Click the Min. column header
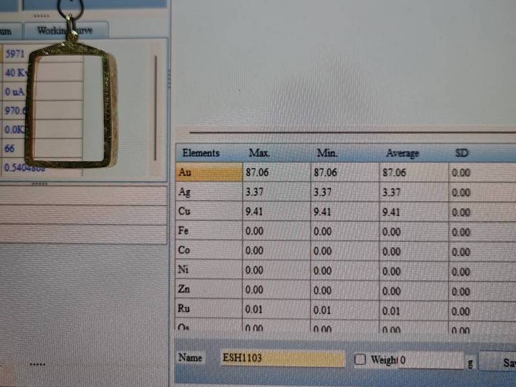516x387 pixels. [327, 154]
